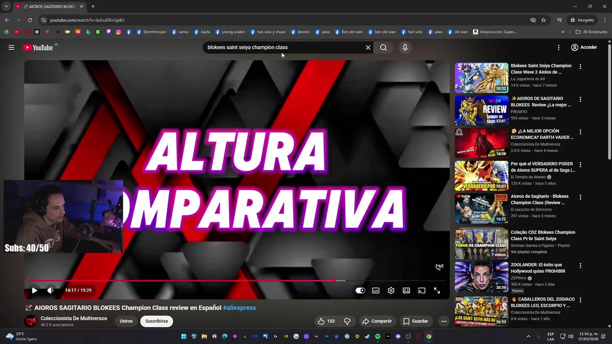Open options for El sucucho de Simmons video
The image size is (612, 344).
click(x=580, y=197)
